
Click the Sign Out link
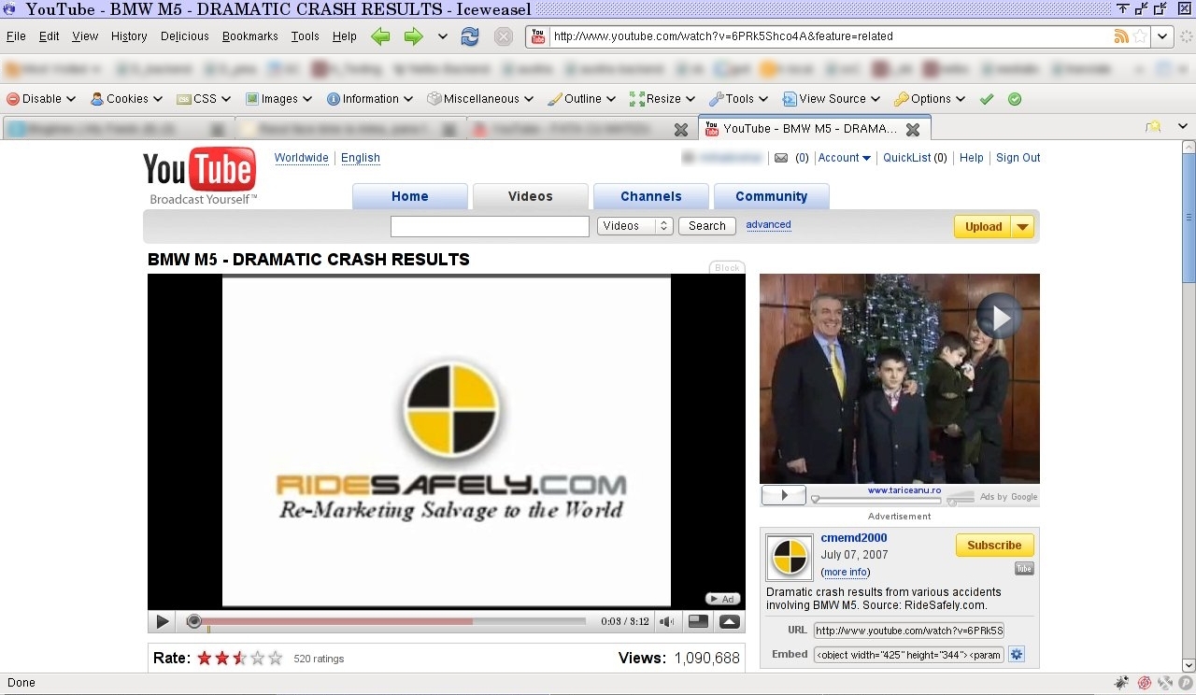tap(1018, 158)
